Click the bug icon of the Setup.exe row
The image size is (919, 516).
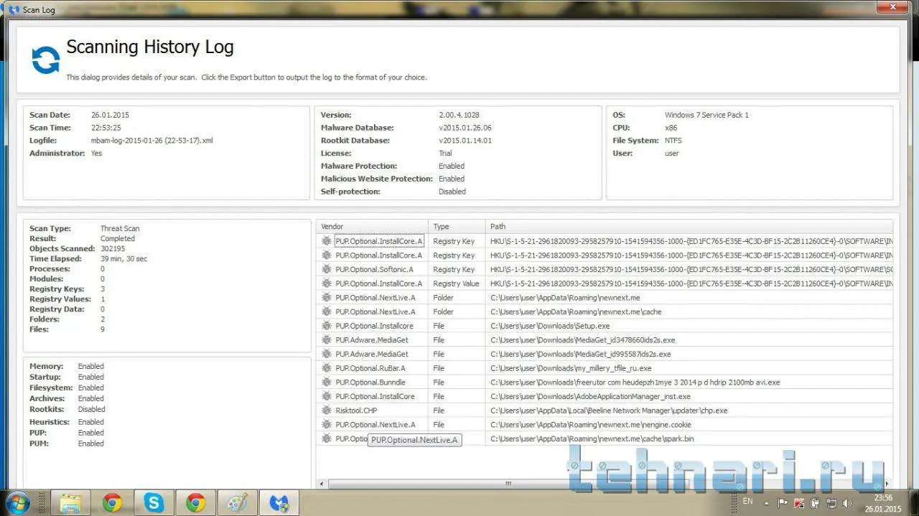327,326
